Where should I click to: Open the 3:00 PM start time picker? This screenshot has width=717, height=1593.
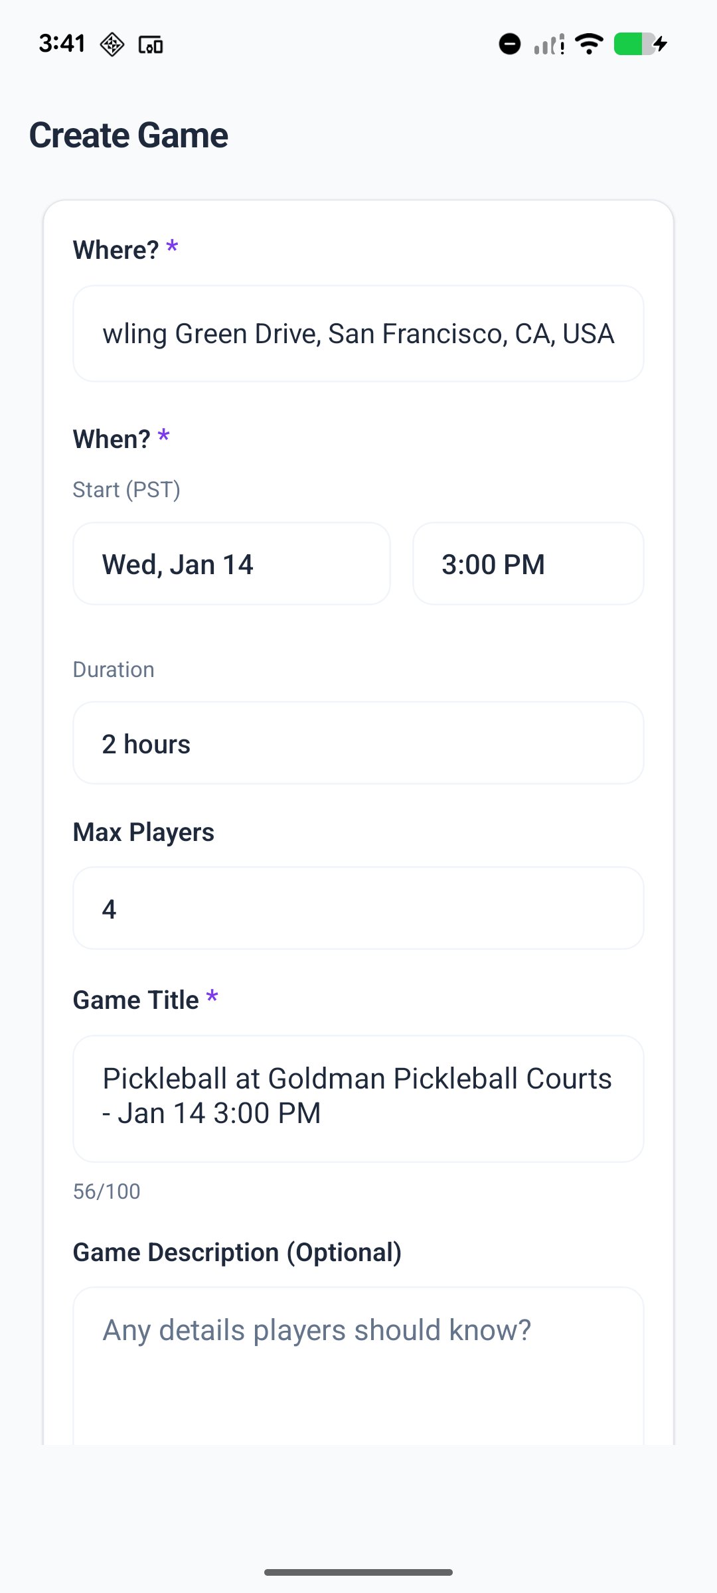point(528,564)
